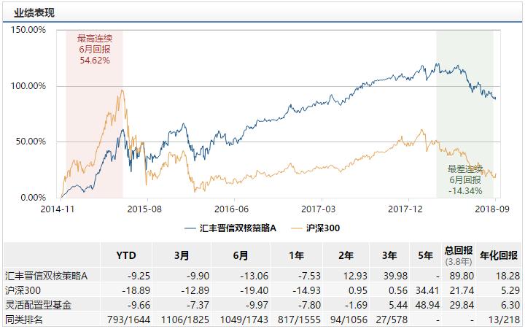Click the blue legend line for 汇丰晋信双核策略A
Viewport: 525px width, 329px height.
pyautogui.click(x=190, y=228)
